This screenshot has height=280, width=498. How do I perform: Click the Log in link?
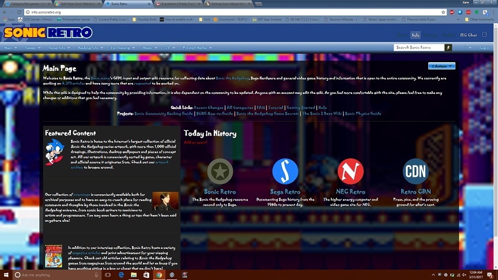coord(484,48)
